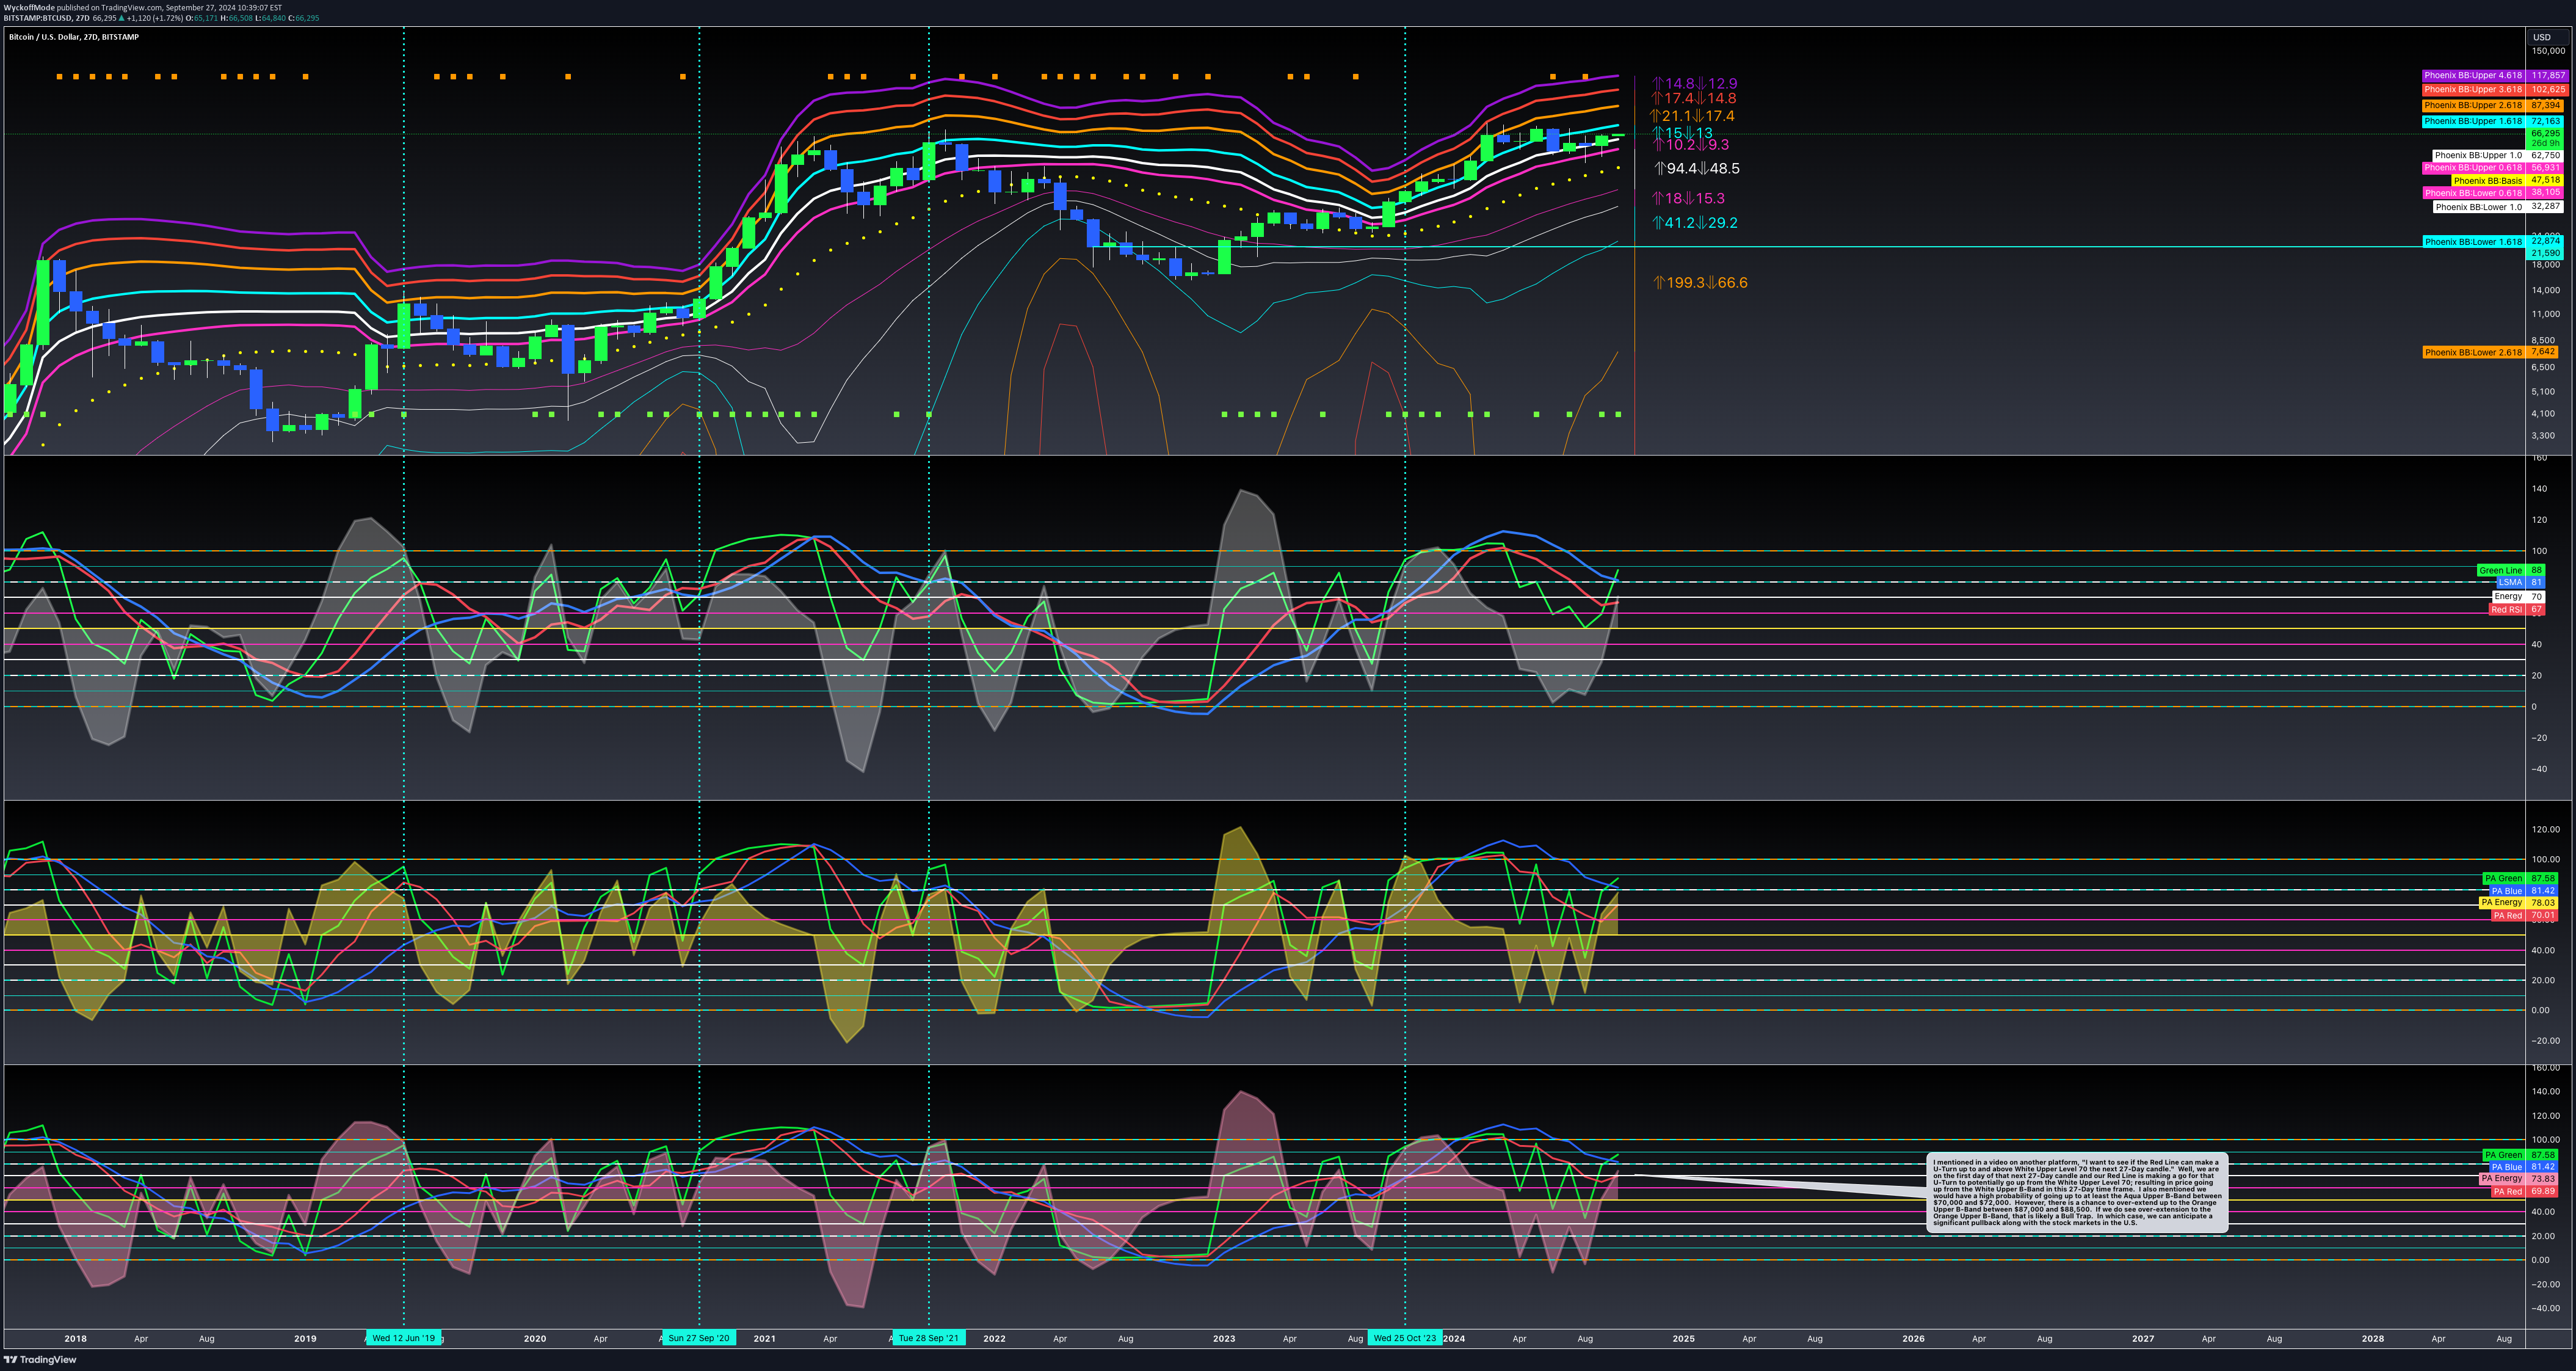Screen dimensions: 2576x1371
Task: Click the 150,000 price scale value
Action: pyautogui.click(x=2549, y=51)
